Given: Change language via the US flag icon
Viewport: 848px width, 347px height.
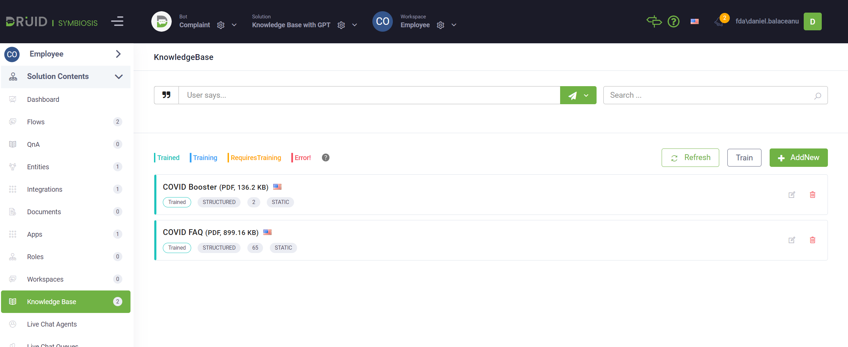Looking at the screenshot, I should (x=695, y=21).
